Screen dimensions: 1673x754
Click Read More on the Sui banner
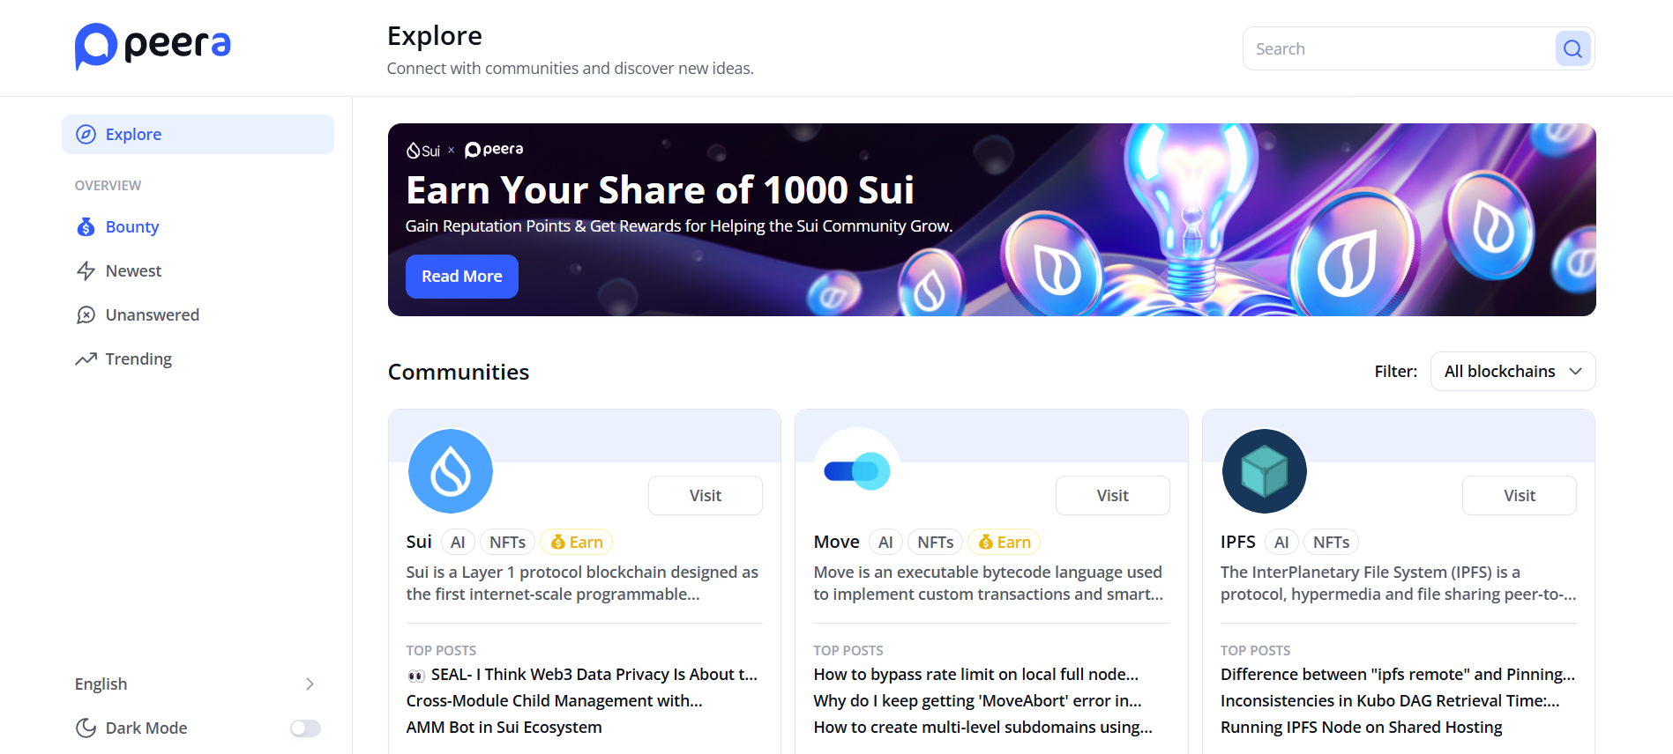click(x=461, y=277)
